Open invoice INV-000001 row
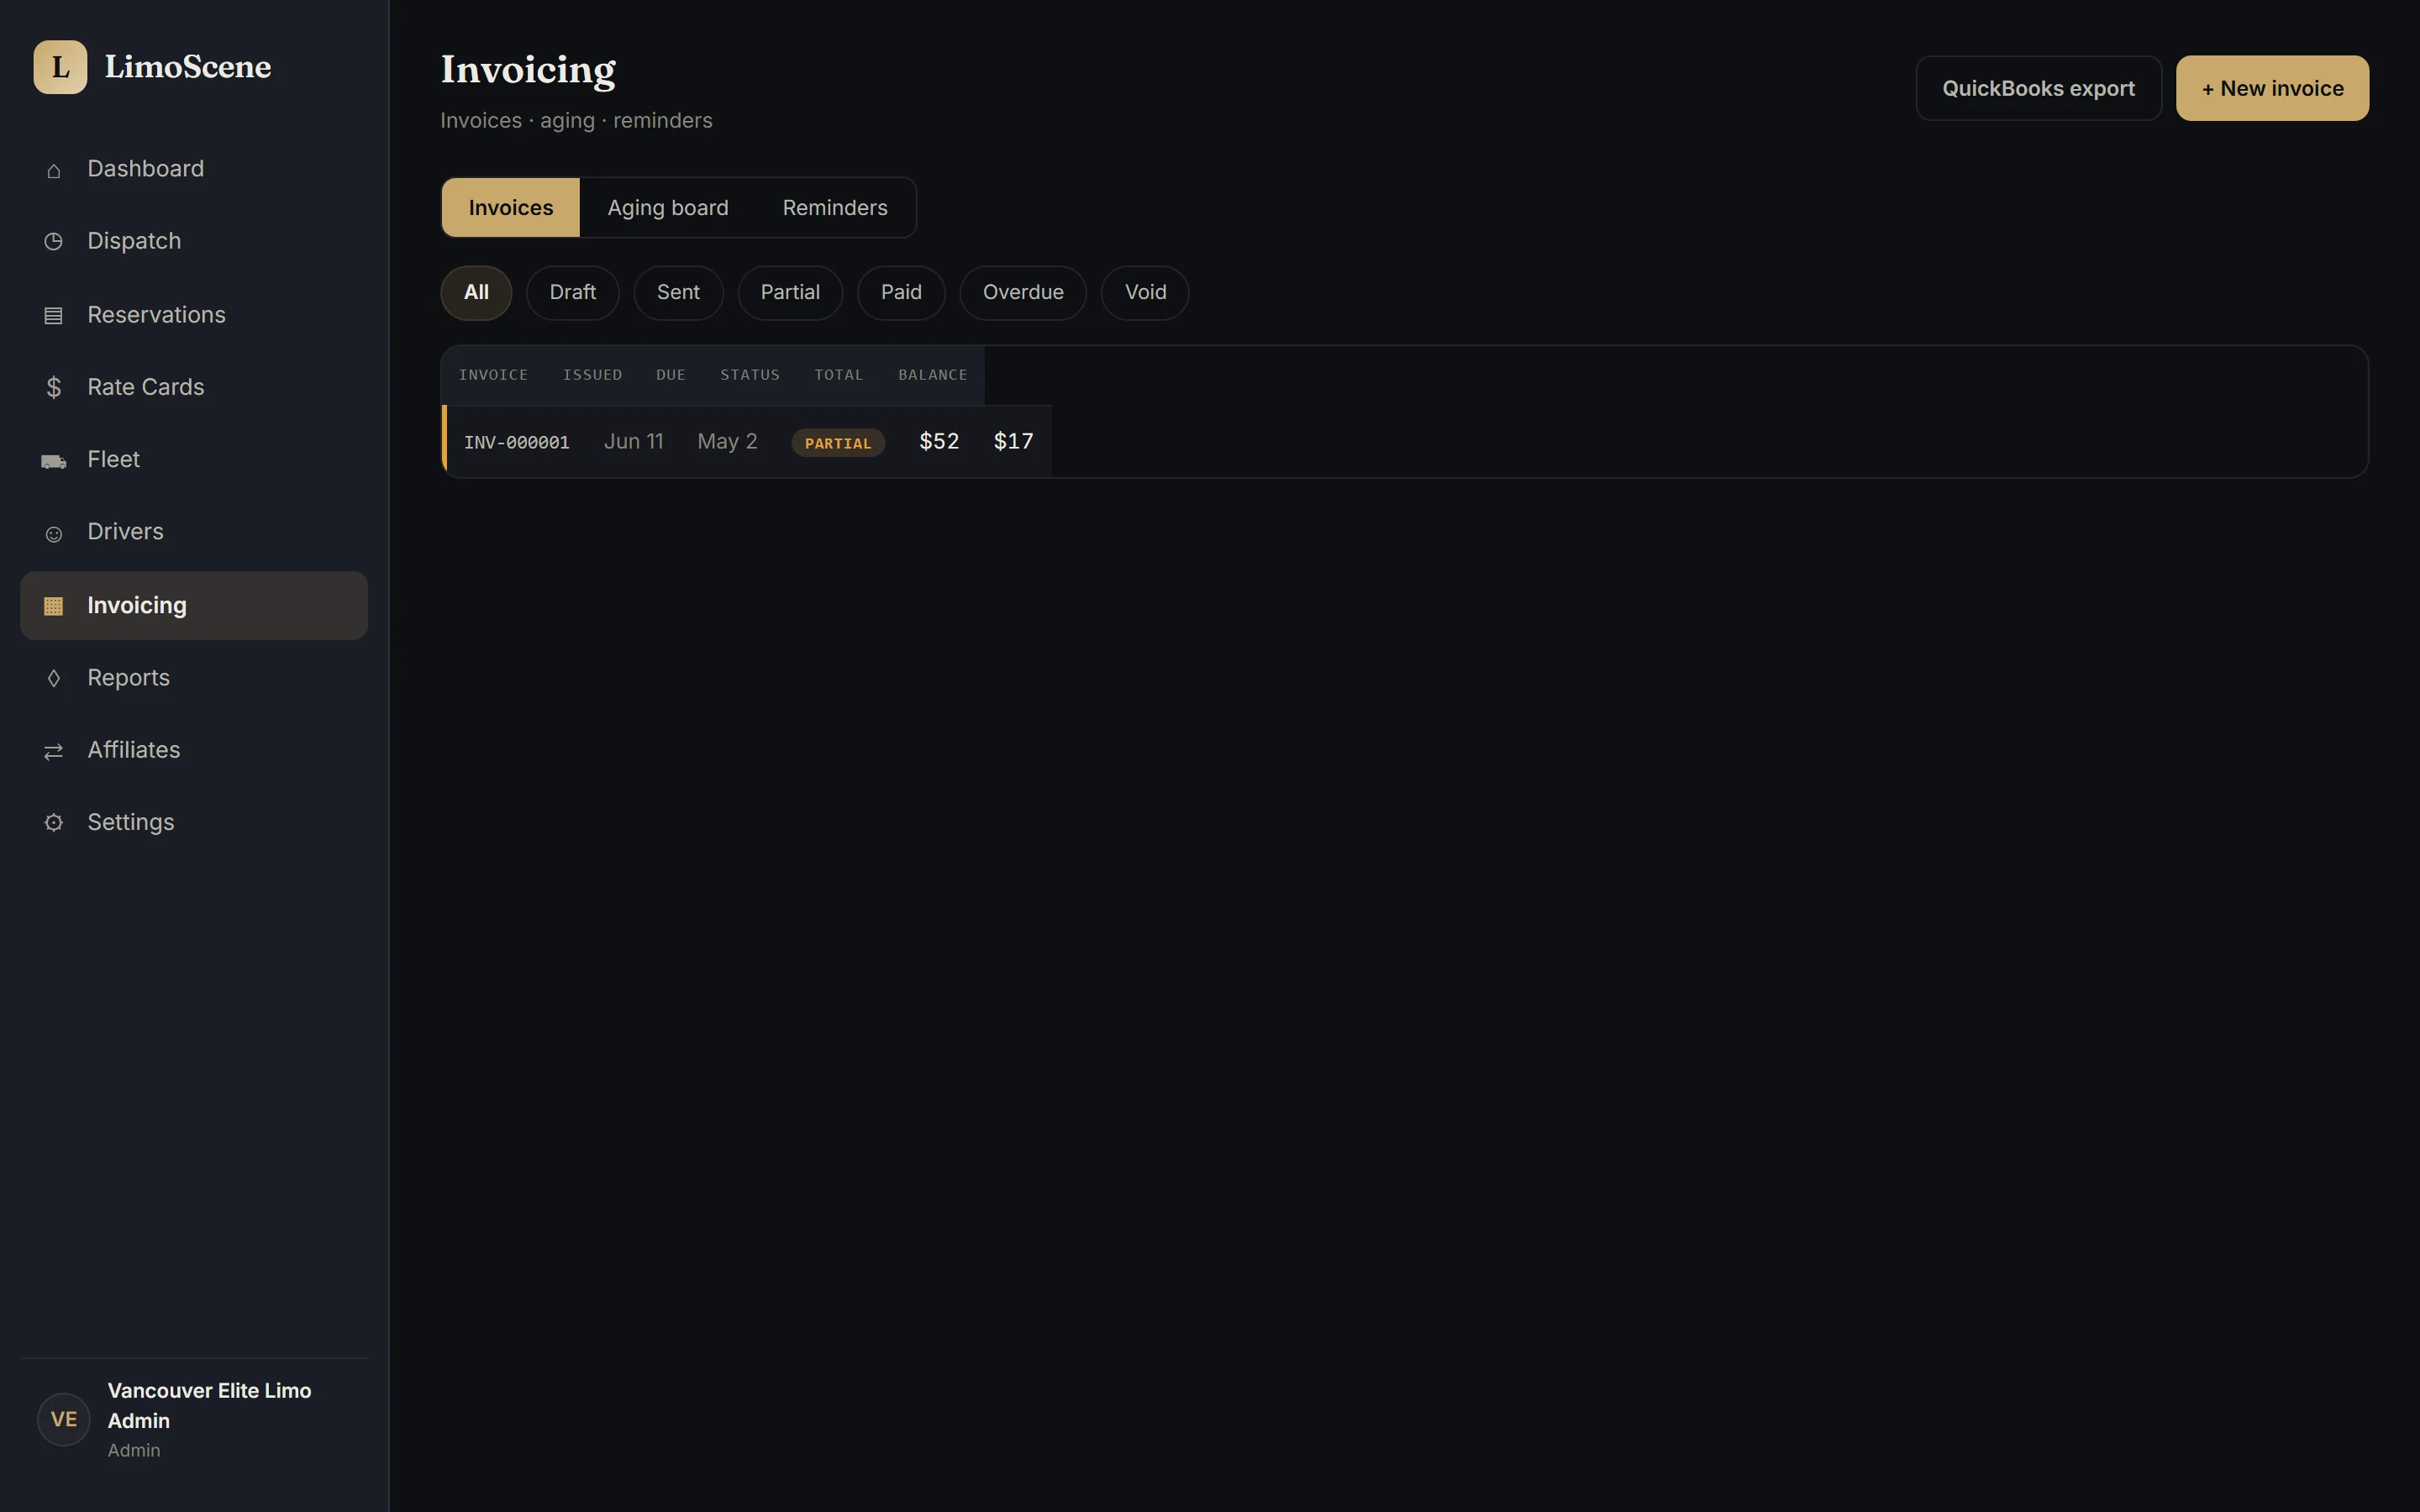2420x1512 pixels. tap(747, 441)
